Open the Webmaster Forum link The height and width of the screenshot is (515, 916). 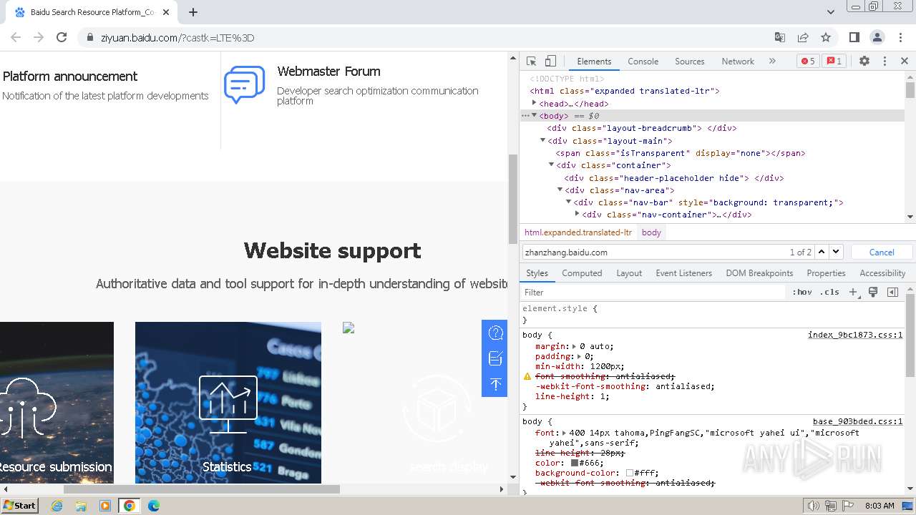(x=328, y=72)
